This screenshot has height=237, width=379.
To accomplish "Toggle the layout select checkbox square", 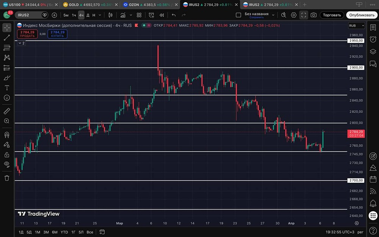I will click(x=238, y=15).
